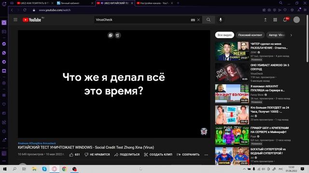Close the 'Личный кабинет' tab
Image resolution: width=309 pixels, height=173 pixels.
coord(92,3)
